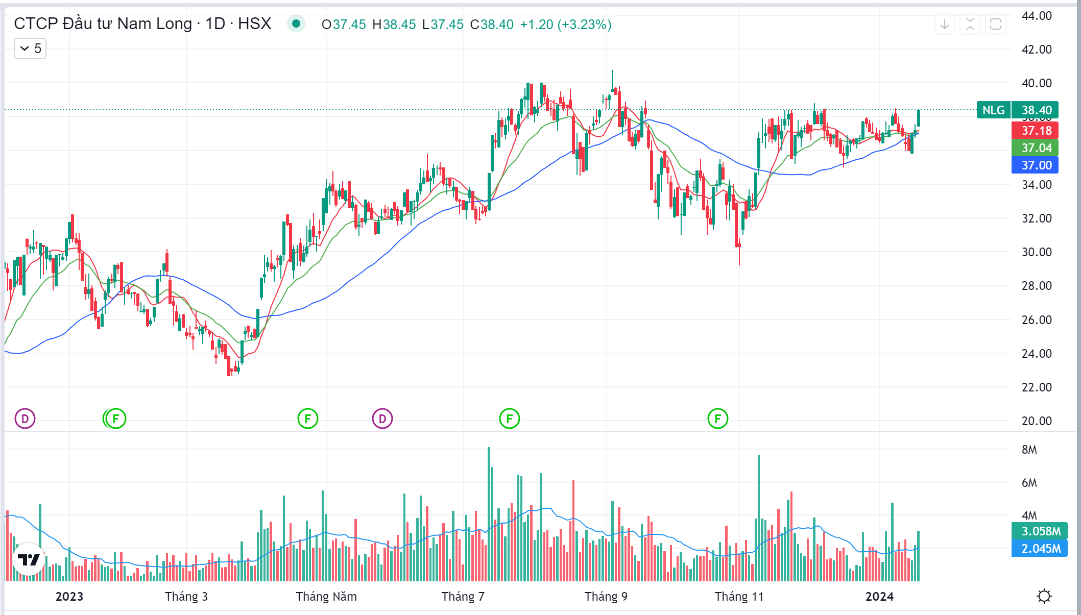Click the 2.045M volume average label
This screenshot has width=1081, height=615.
(1040, 549)
